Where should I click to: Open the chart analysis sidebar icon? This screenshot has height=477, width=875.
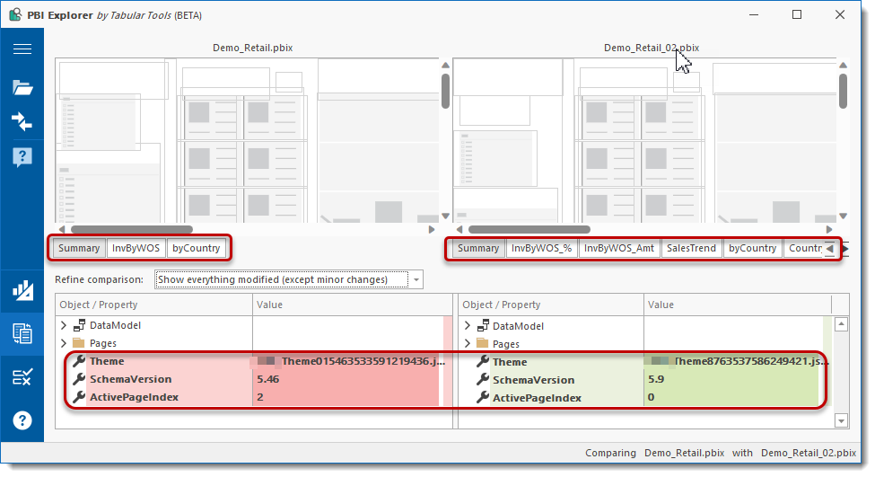(x=22, y=290)
